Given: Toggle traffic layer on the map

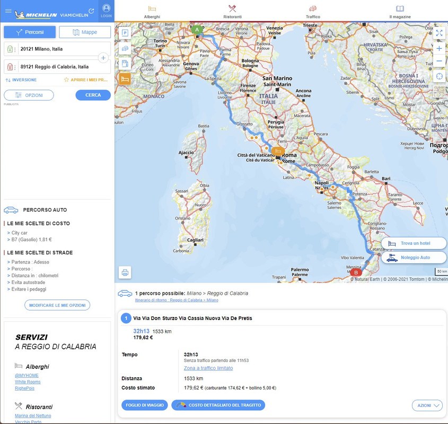Looking at the screenshot, I should click(125, 48).
